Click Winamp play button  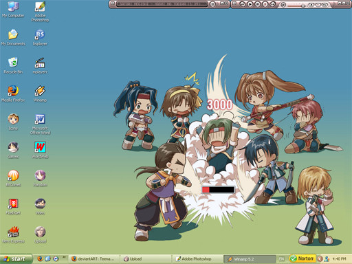(250, 4)
